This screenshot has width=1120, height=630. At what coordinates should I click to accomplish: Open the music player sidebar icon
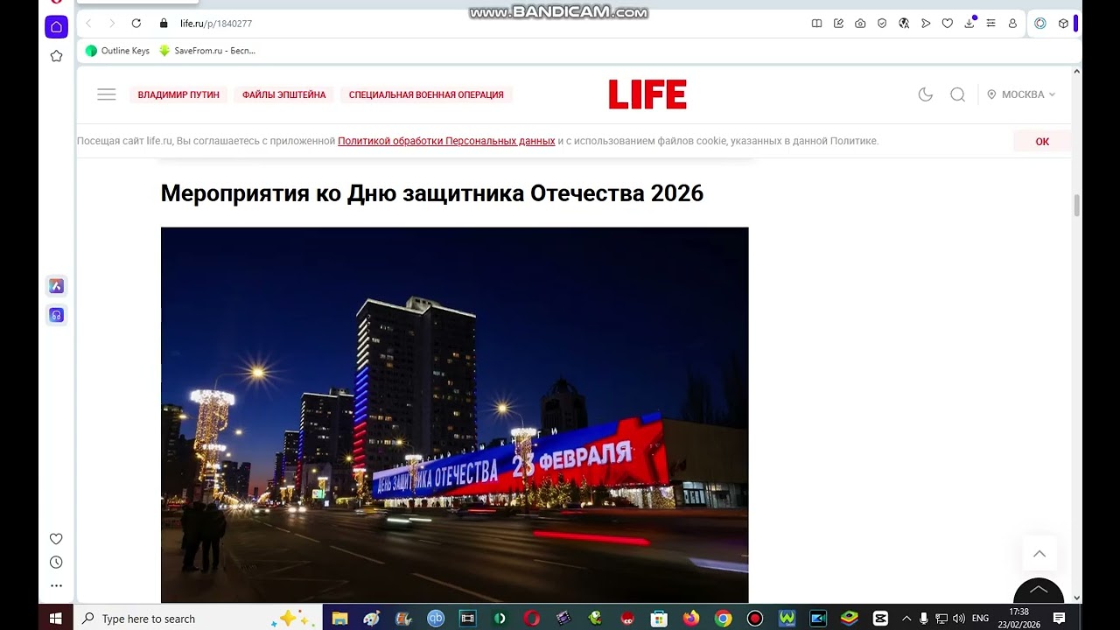[x=56, y=315]
